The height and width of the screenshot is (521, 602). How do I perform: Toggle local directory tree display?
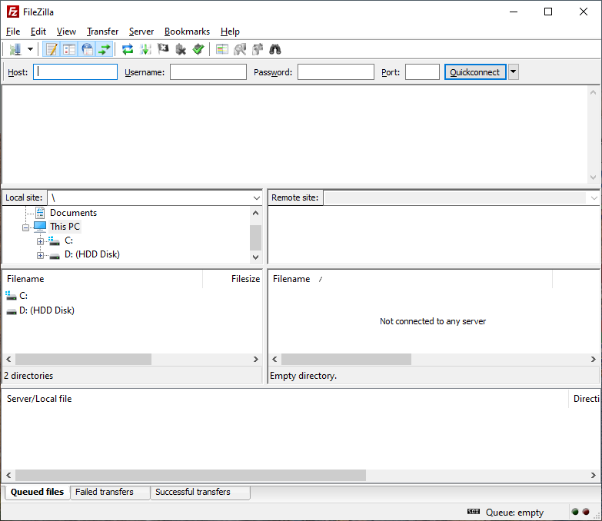click(x=69, y=49)
